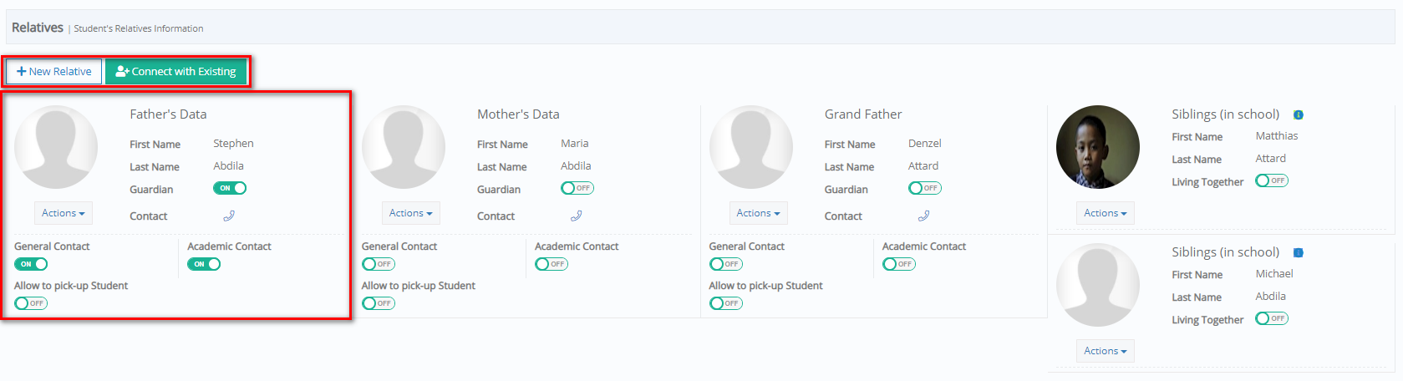Screen dimensions: 1403x381
Task: Click the first name Michael
Action: [x=1274, y=274]
